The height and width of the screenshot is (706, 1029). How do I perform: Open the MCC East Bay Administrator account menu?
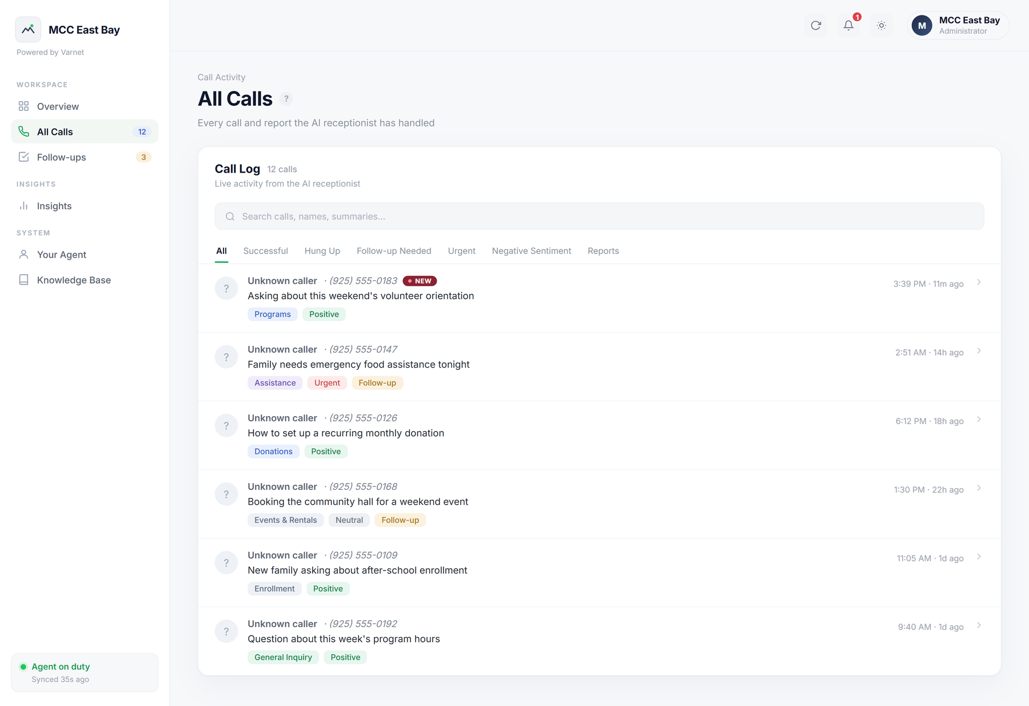tap(958, 25)
